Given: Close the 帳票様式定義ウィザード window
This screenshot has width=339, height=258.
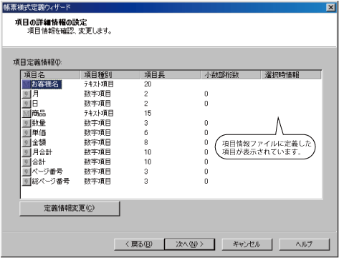Looking at the screenshot, I should (x=330, y=7).
